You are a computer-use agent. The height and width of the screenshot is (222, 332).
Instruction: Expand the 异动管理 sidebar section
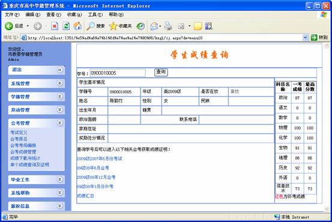click(60, 110)
